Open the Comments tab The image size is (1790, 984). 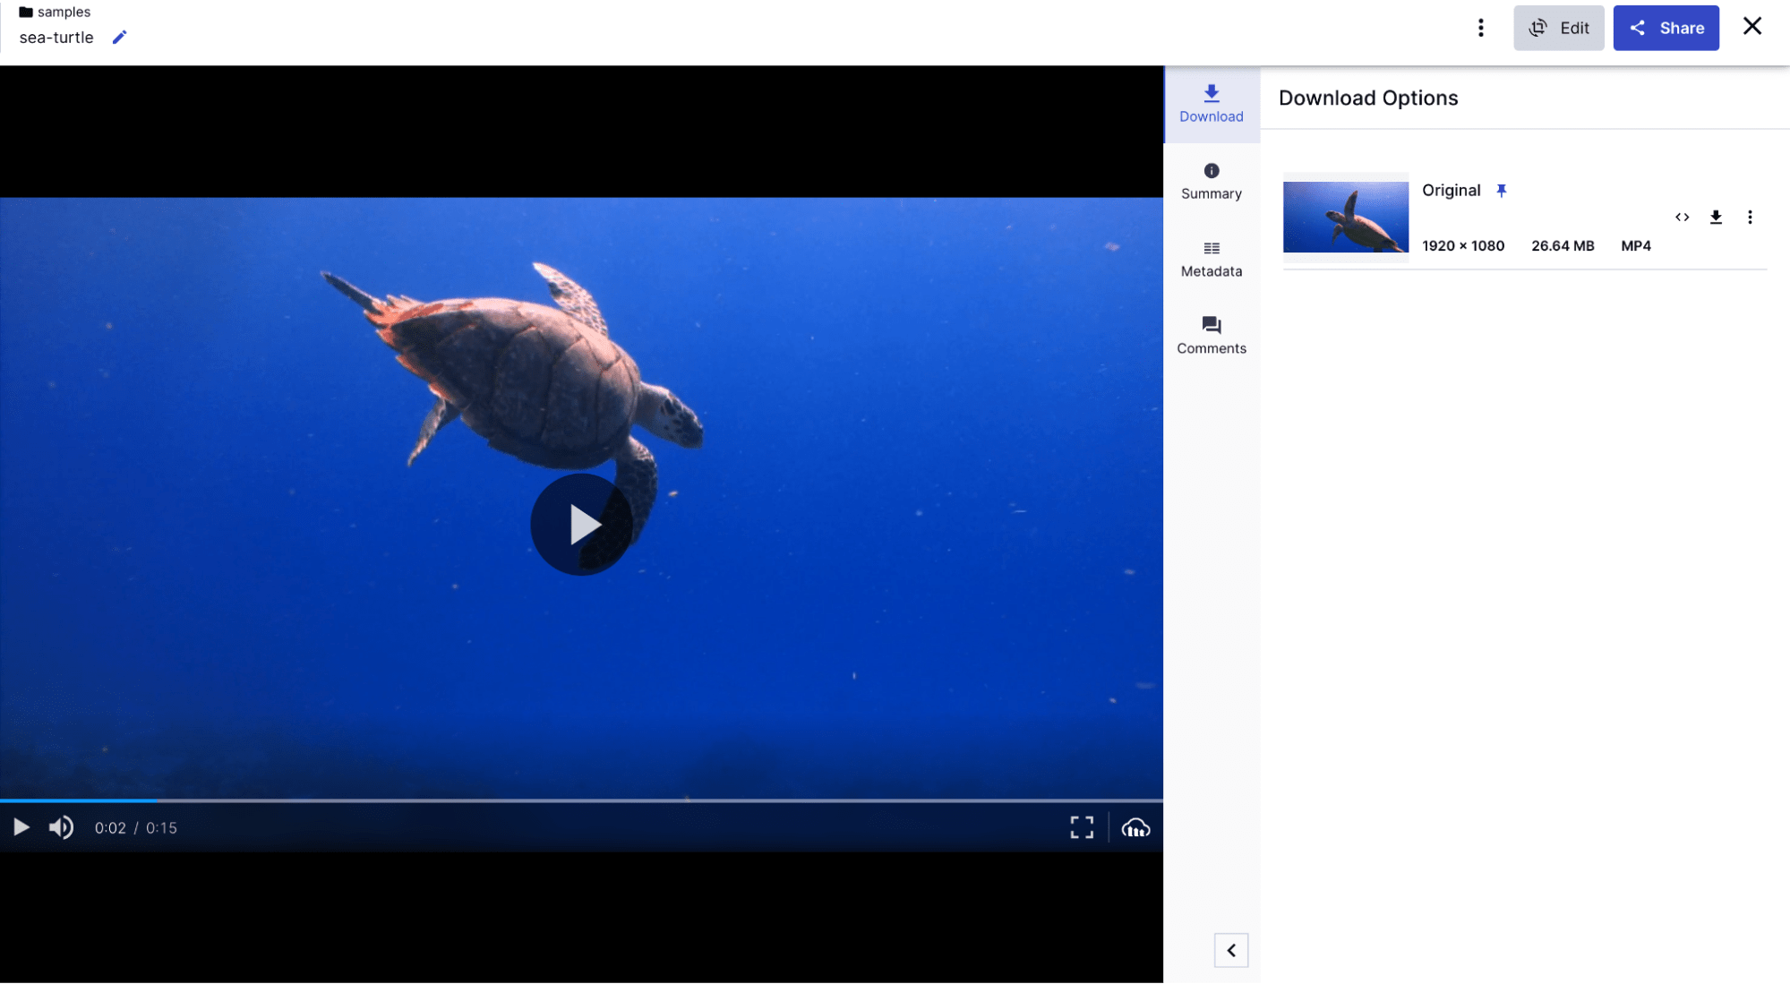pyautogui.click(x=1212, y=336)
